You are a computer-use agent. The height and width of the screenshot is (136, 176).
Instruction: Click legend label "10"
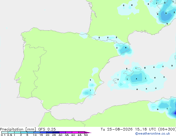tap(35, 135)
